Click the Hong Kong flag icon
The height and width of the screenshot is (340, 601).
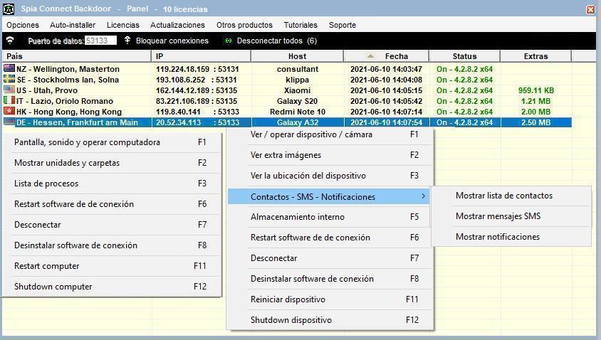9,112
